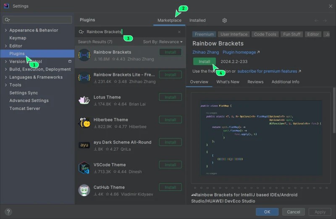Open the Additional Info tab
The width and height of the screenshot is (336, 219).
(x=285, y=82)
